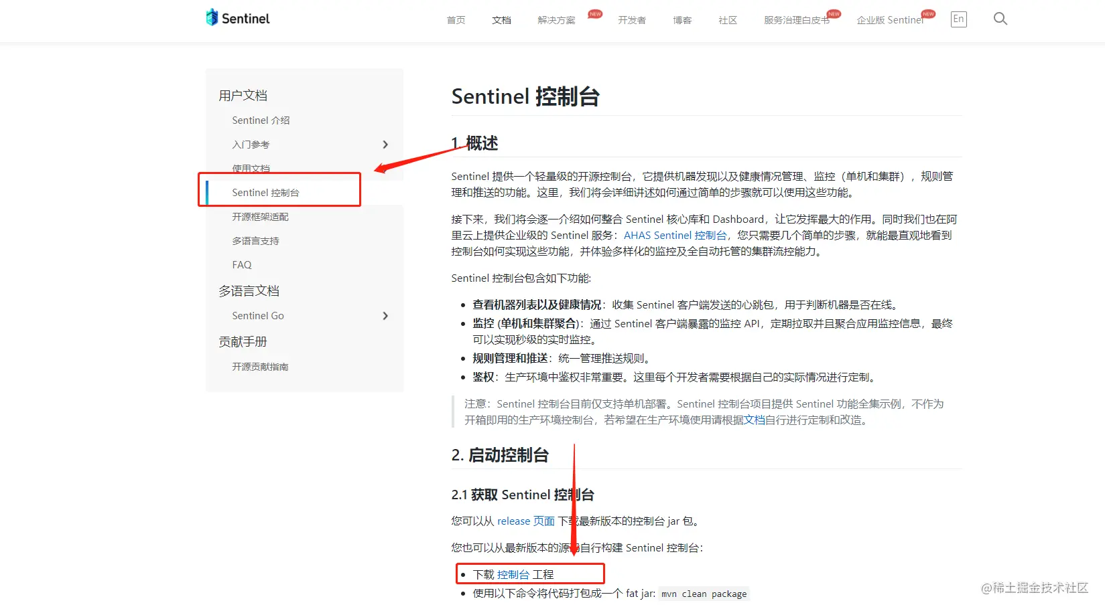Open the 开发者 menu item
This screenshot has height=611, width=1105.
pyautogui.click(x=632, y=20)
